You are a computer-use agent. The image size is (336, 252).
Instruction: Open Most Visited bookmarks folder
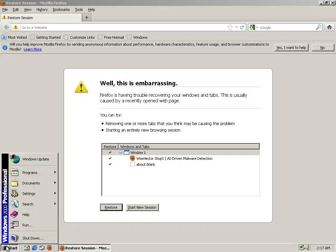click(x=14, y=37)
